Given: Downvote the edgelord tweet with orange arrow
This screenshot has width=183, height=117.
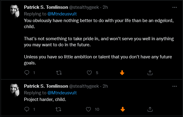Looking at the screenshot, I should tap(122, 73).
